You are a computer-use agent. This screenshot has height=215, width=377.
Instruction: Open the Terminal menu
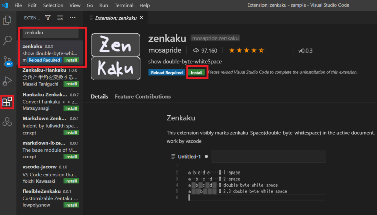point(124,5)
